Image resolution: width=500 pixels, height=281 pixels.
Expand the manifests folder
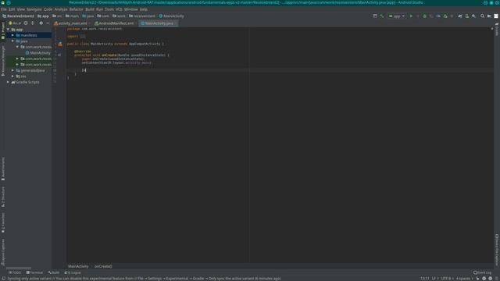click(x=12, y=35)
